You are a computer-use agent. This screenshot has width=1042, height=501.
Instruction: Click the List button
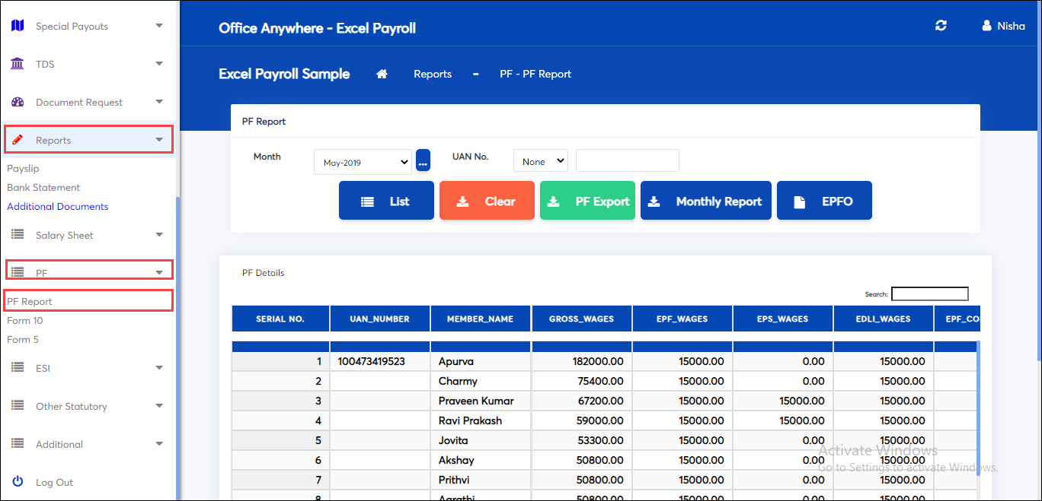386,201
